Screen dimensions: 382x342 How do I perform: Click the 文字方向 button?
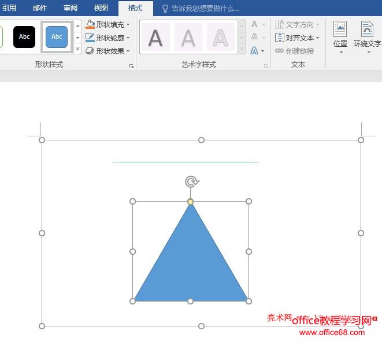(x=297, y=24)
